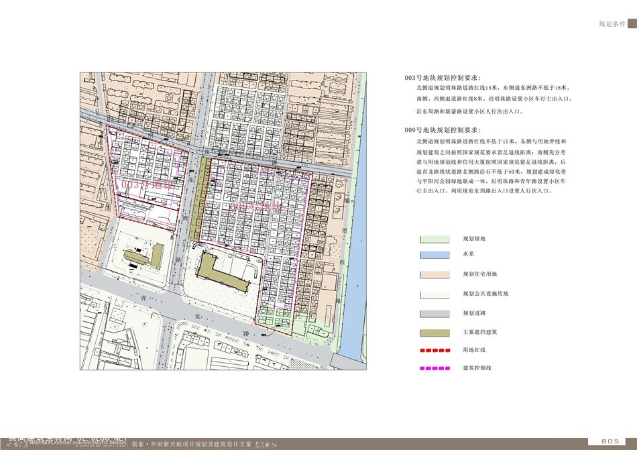
Task: Click the red dashed land boundary line symbol
Action: click(434, 350)
